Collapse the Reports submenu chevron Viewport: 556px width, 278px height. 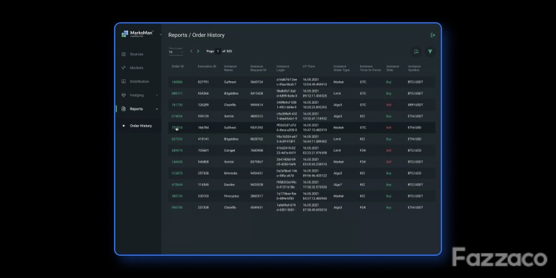(x=157, y=109)
